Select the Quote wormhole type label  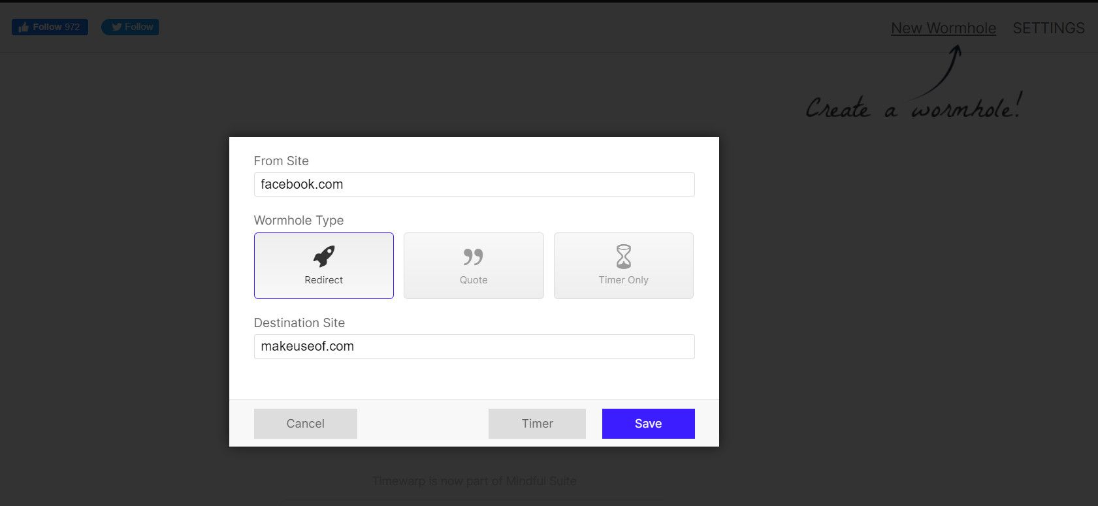click(474, 280)
